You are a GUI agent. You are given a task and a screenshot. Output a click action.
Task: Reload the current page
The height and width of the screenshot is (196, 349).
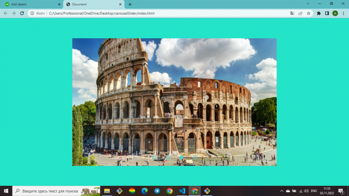(x=22, y=14)
